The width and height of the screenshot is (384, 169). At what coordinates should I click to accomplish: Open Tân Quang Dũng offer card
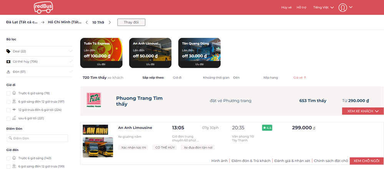[199, 53]
